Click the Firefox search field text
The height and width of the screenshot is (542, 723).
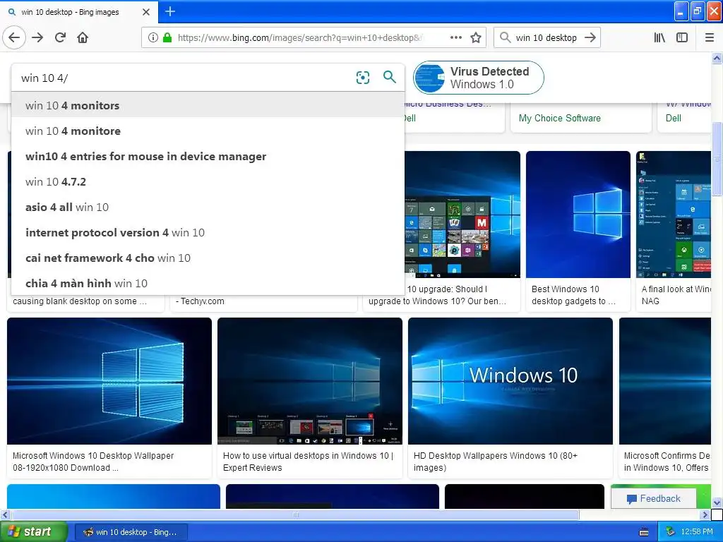point(546,37)
